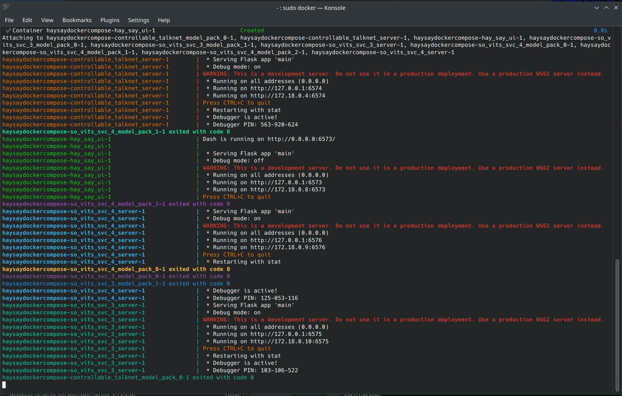622x396 pixels.
Task: Close the Konsole window
Action: click(616, 8)
